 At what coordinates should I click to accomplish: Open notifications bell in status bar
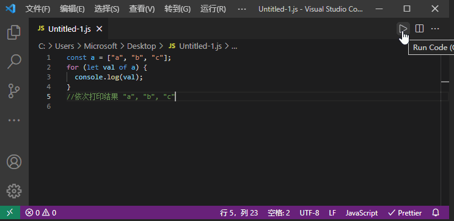point(436,213)
